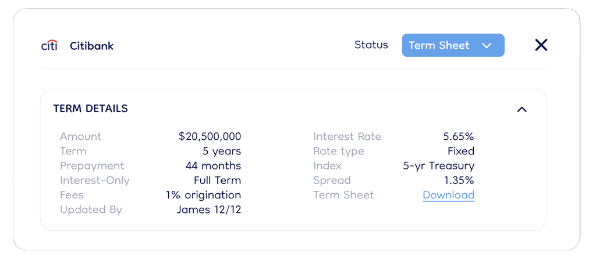Click the Fixed rate type value
596x257 pixels.
click(461, 151)
